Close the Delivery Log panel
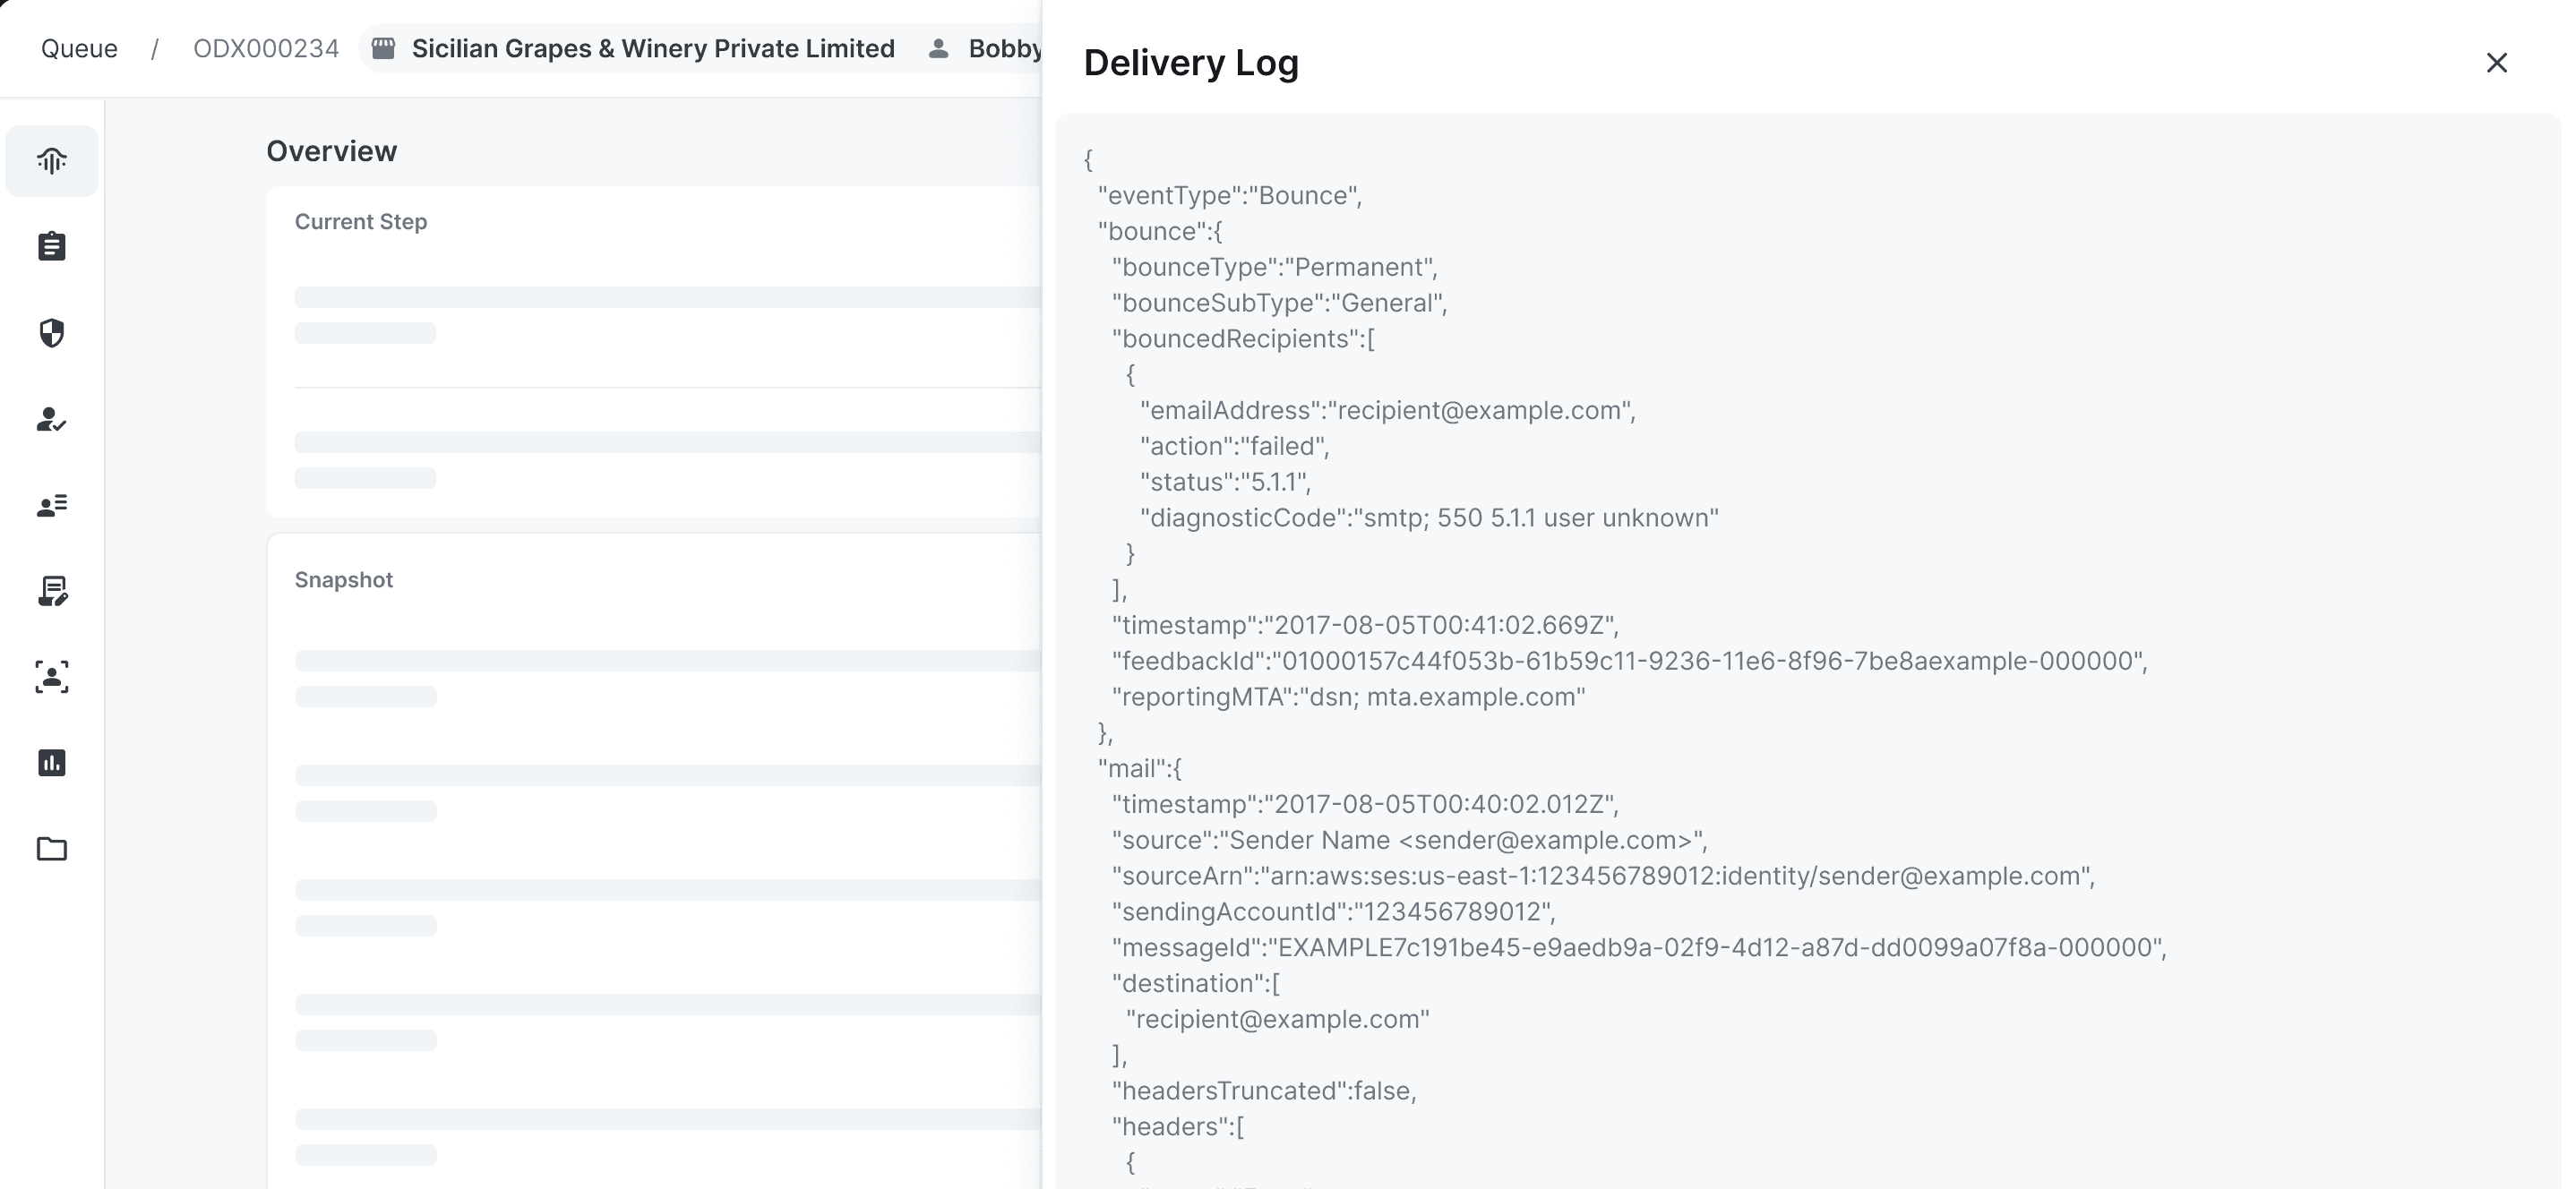 [x=2496, y=63]
